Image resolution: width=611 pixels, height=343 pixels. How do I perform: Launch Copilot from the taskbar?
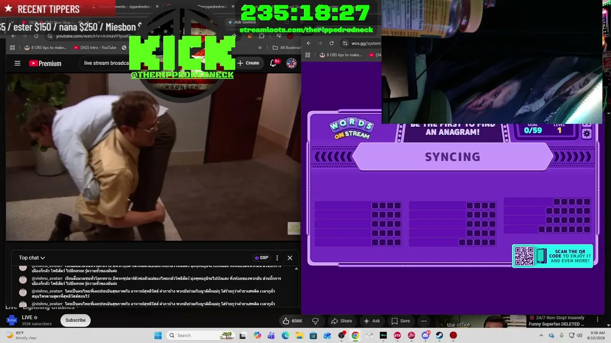(x=258, y=335)
